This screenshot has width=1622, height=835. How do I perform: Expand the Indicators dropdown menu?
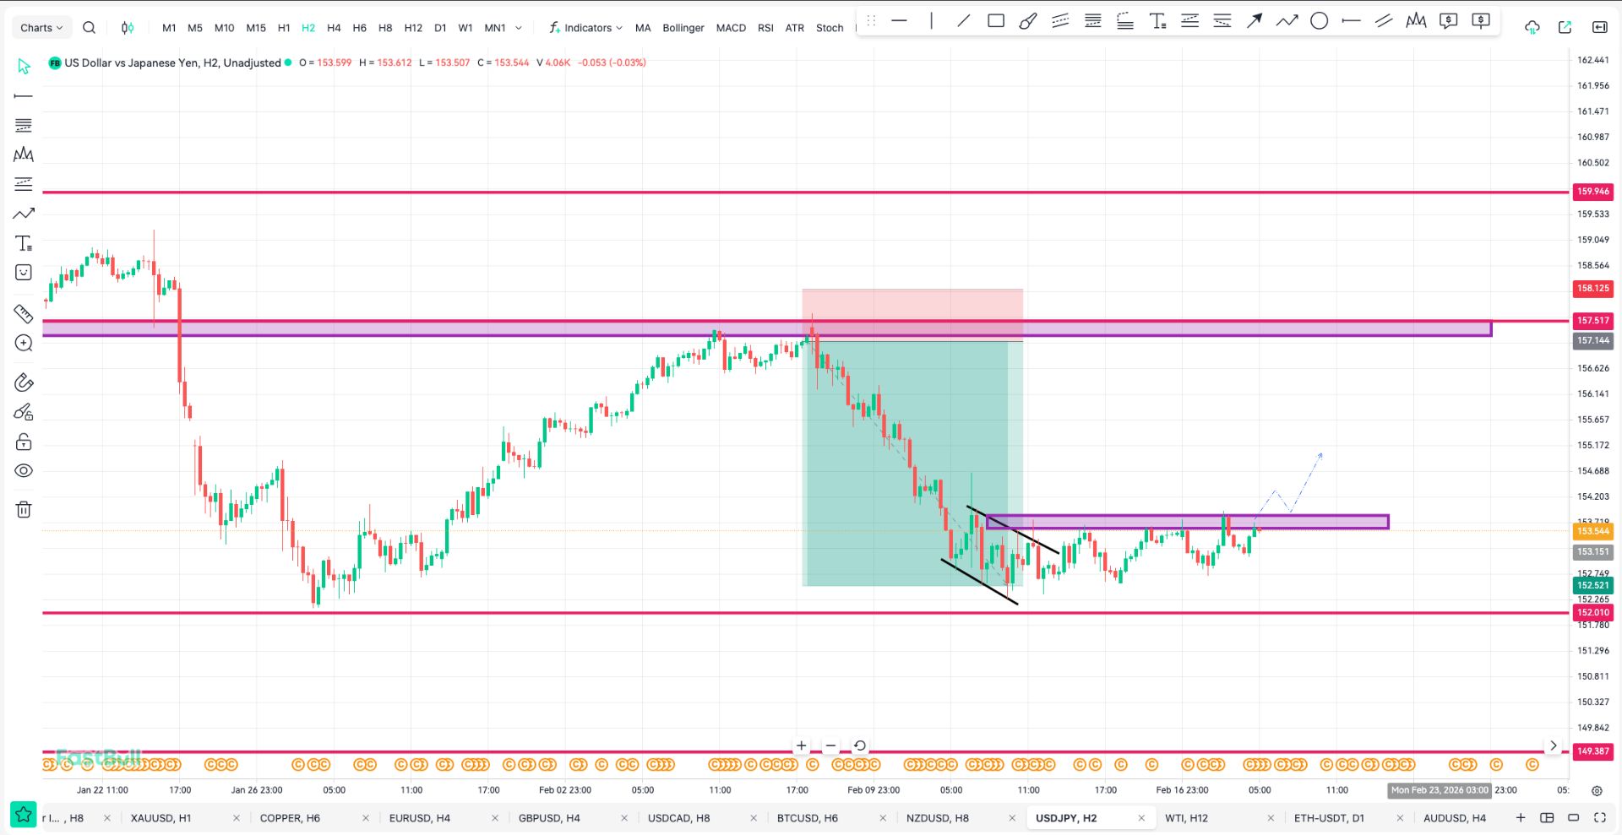click(585, 28)
